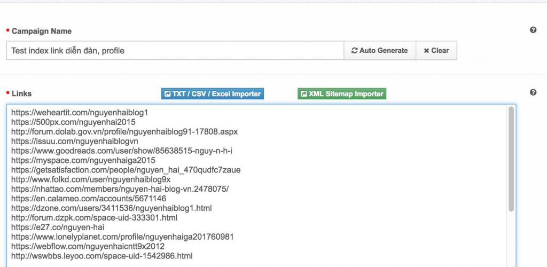Click the goodreads.com user show line

tap(122, 151)
